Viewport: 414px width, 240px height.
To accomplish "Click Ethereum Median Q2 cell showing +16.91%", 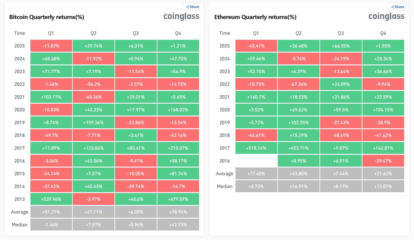I will pyautogui.click(x=298, y=187).
